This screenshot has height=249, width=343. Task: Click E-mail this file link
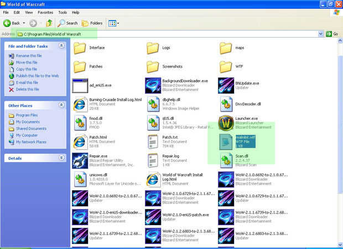[27, 83]
